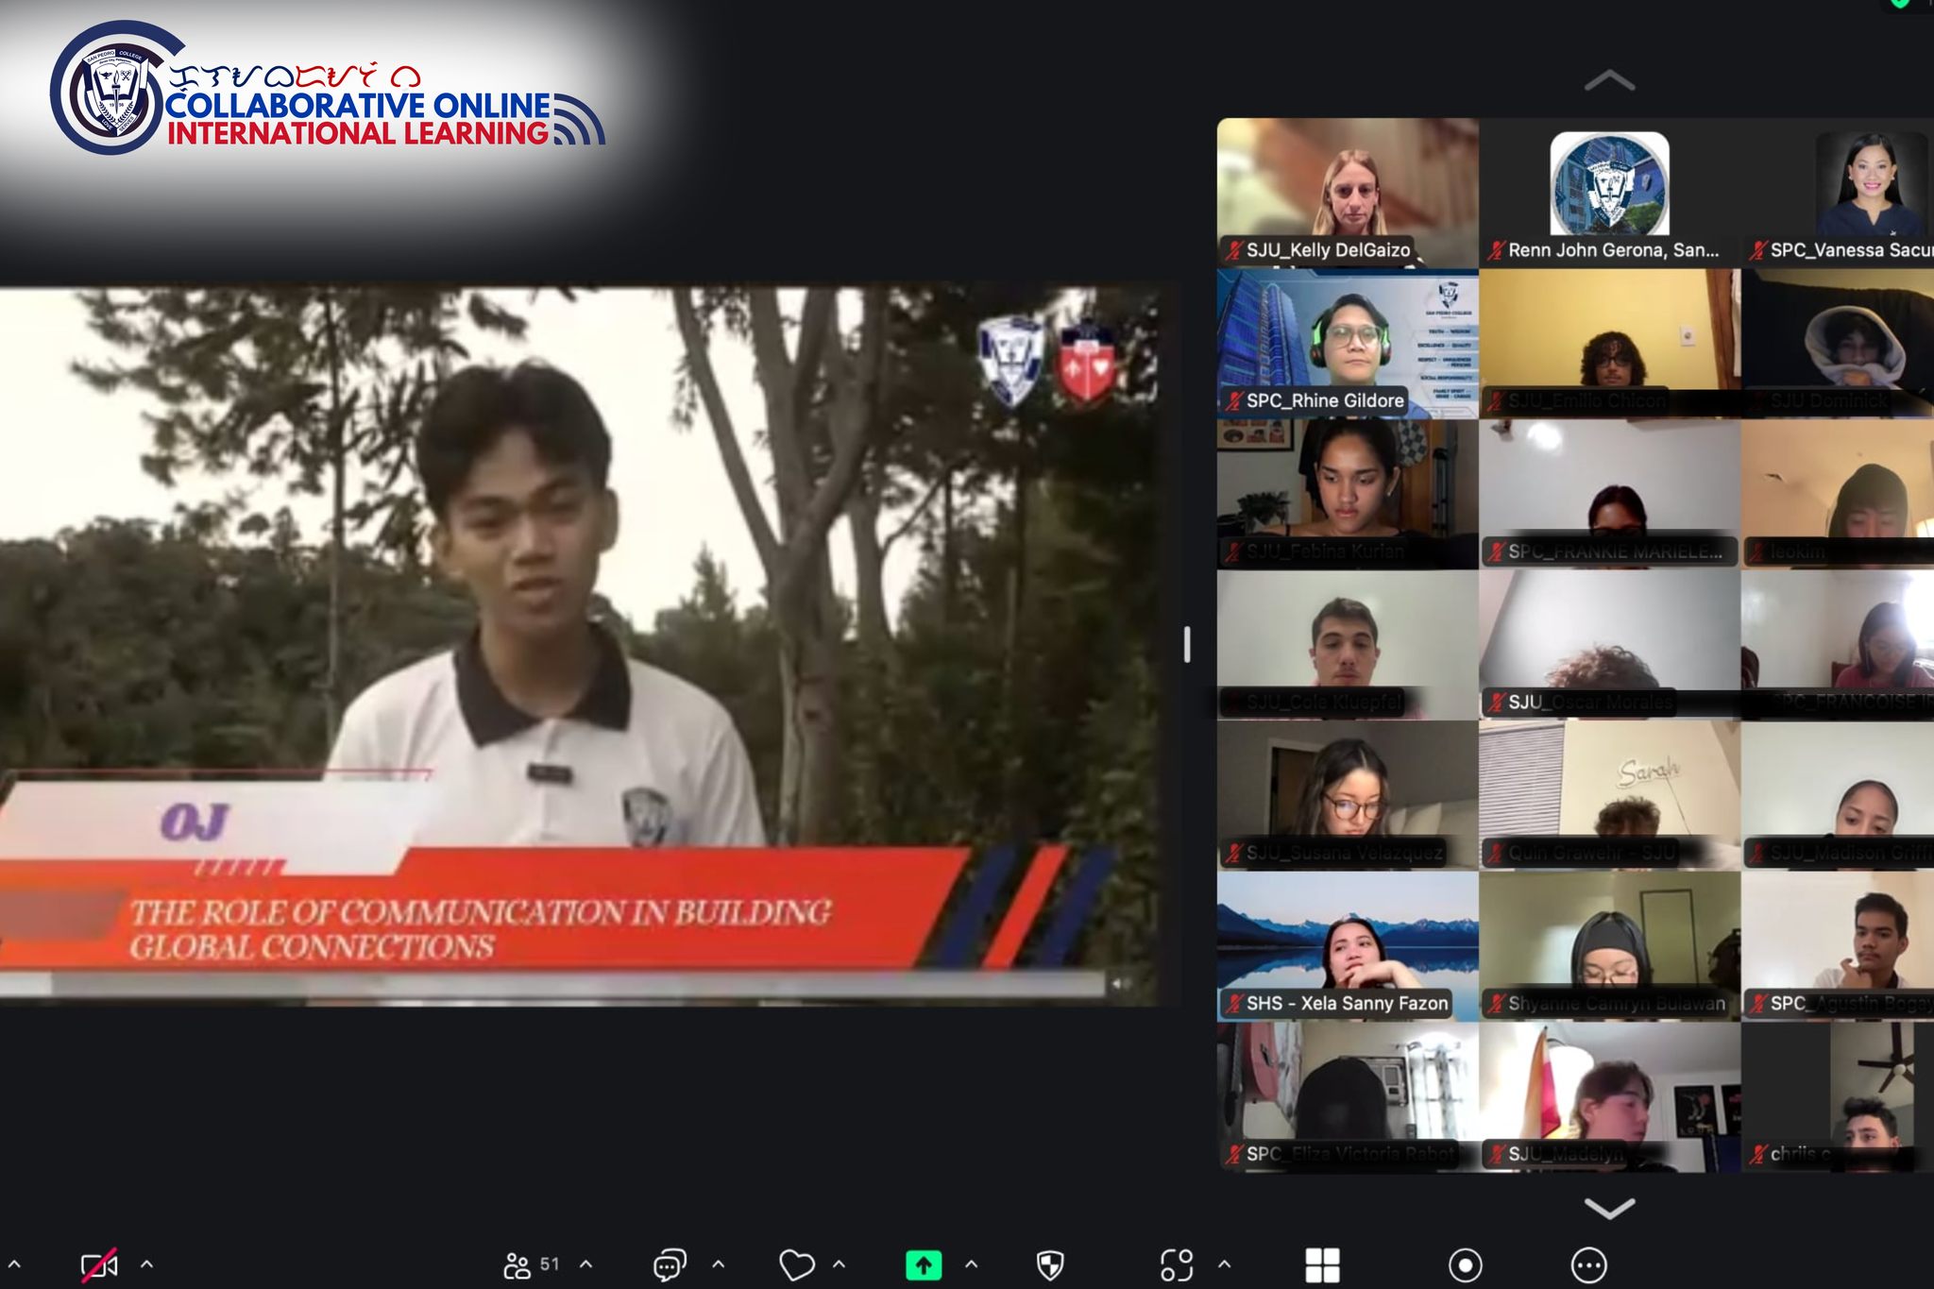This screenshot has width=1934, height=1289.
Task: Select the Quin Grawehr - SJU tile
Action: pos(1610,795)
